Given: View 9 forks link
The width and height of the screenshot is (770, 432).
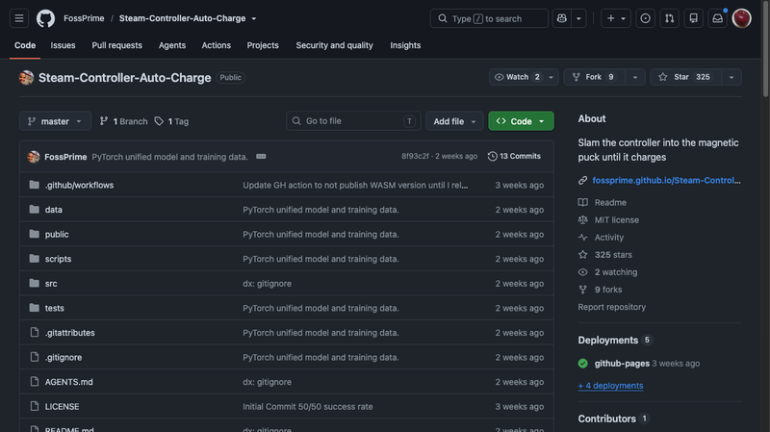Looking at the screenshot, I should (608, 290).
